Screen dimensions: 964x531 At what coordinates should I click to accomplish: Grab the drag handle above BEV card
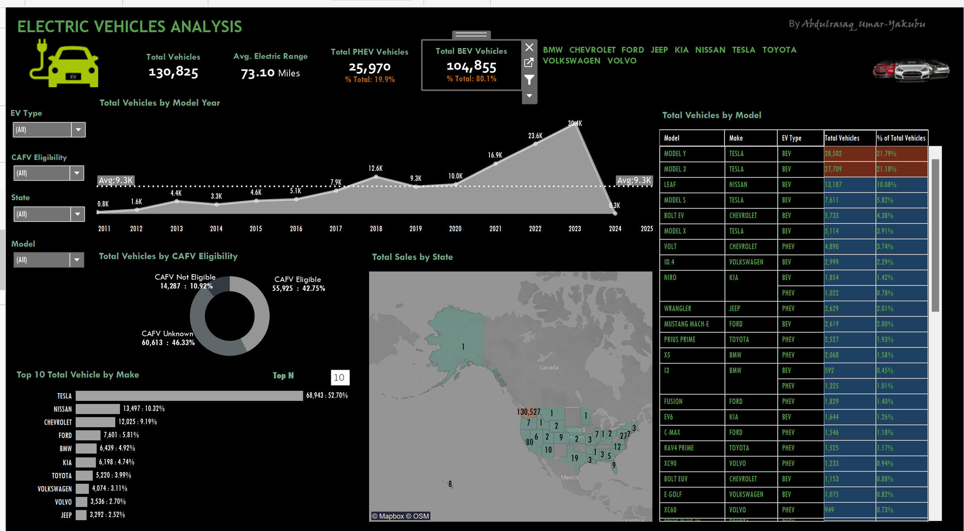point(471,34)
